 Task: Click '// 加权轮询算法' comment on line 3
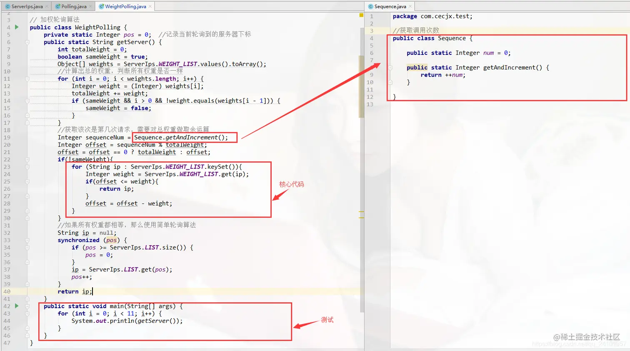point(55,20)
